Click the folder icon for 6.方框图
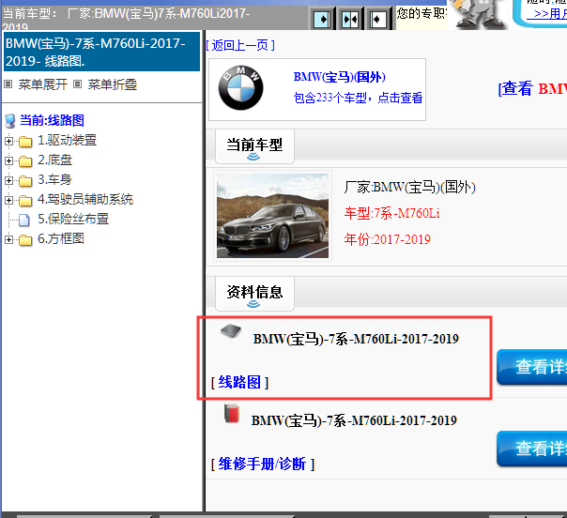 point(25,239)
